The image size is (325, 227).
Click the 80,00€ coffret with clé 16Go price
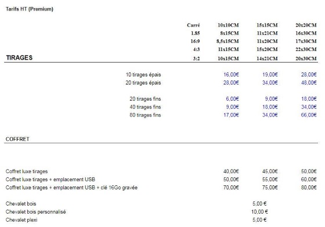[x=309, y=188]
